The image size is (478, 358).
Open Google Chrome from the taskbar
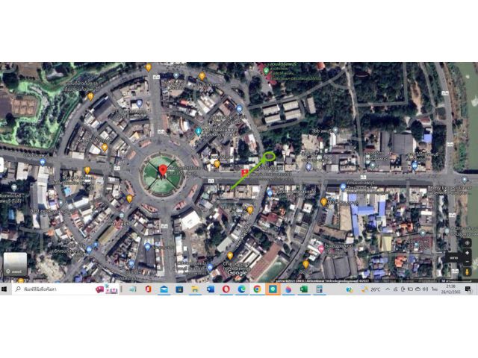(257, 289)
